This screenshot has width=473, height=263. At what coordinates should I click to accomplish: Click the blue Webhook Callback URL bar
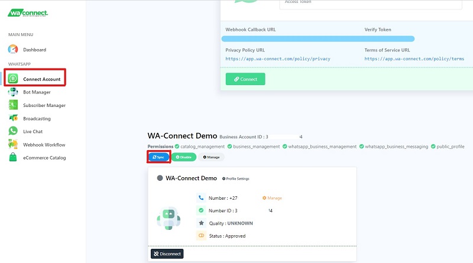tap(318, 38)
